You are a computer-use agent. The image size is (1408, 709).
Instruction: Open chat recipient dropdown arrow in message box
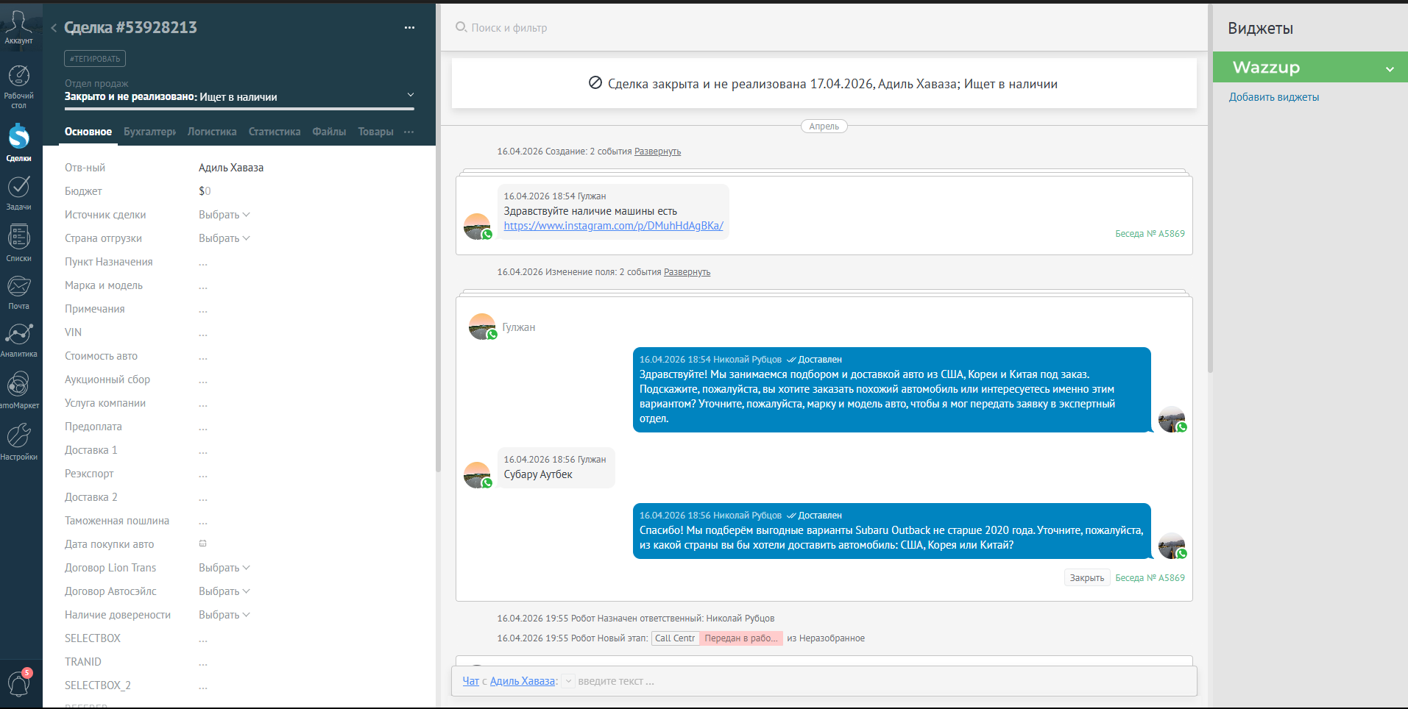click(x=568, y=681)
